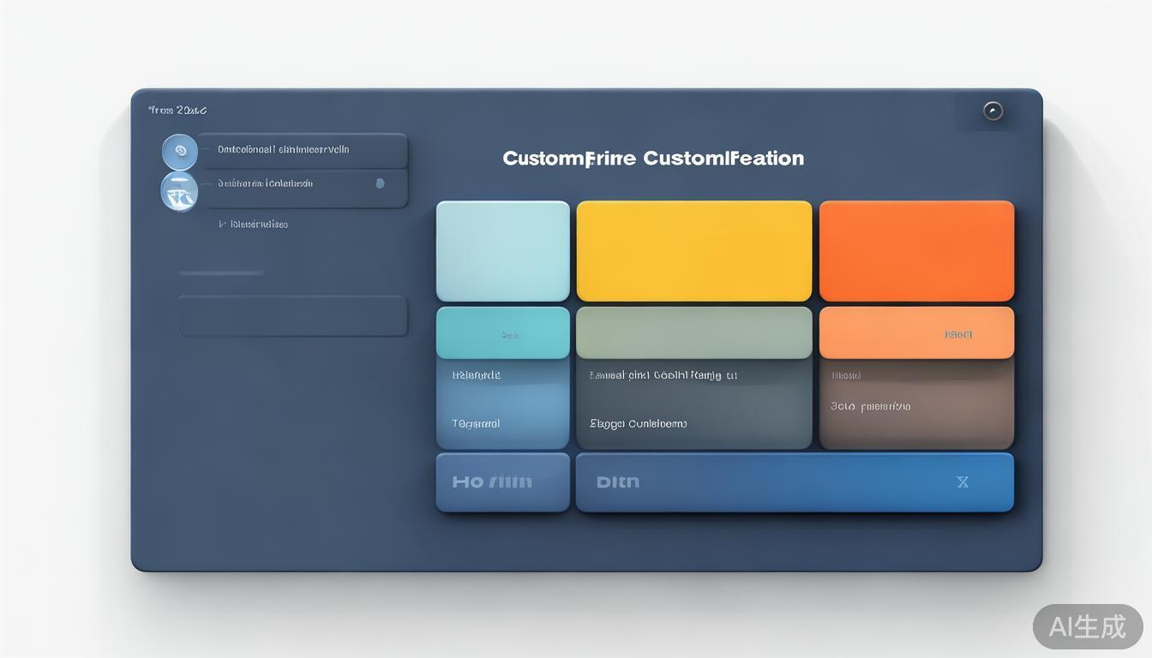Pick the bright orange color swatch
Viewport: 1152px width, 658px height.
916,251
